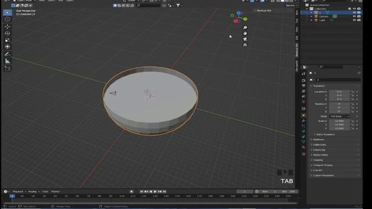Open Material properties tab icon
The width and height of the screenshot is (372, 209).
coord(303,147)
